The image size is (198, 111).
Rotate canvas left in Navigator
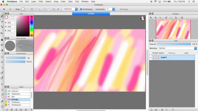pyautogui.click(x=166, y=18)
